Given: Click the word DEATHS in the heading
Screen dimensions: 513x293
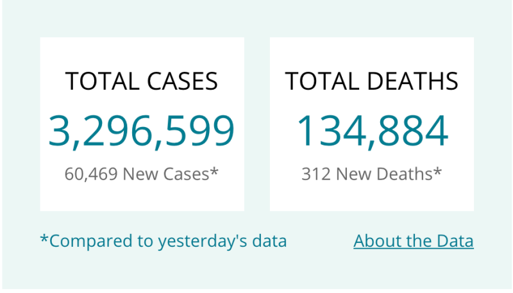Looking at the screenshot, I should 412,81.
